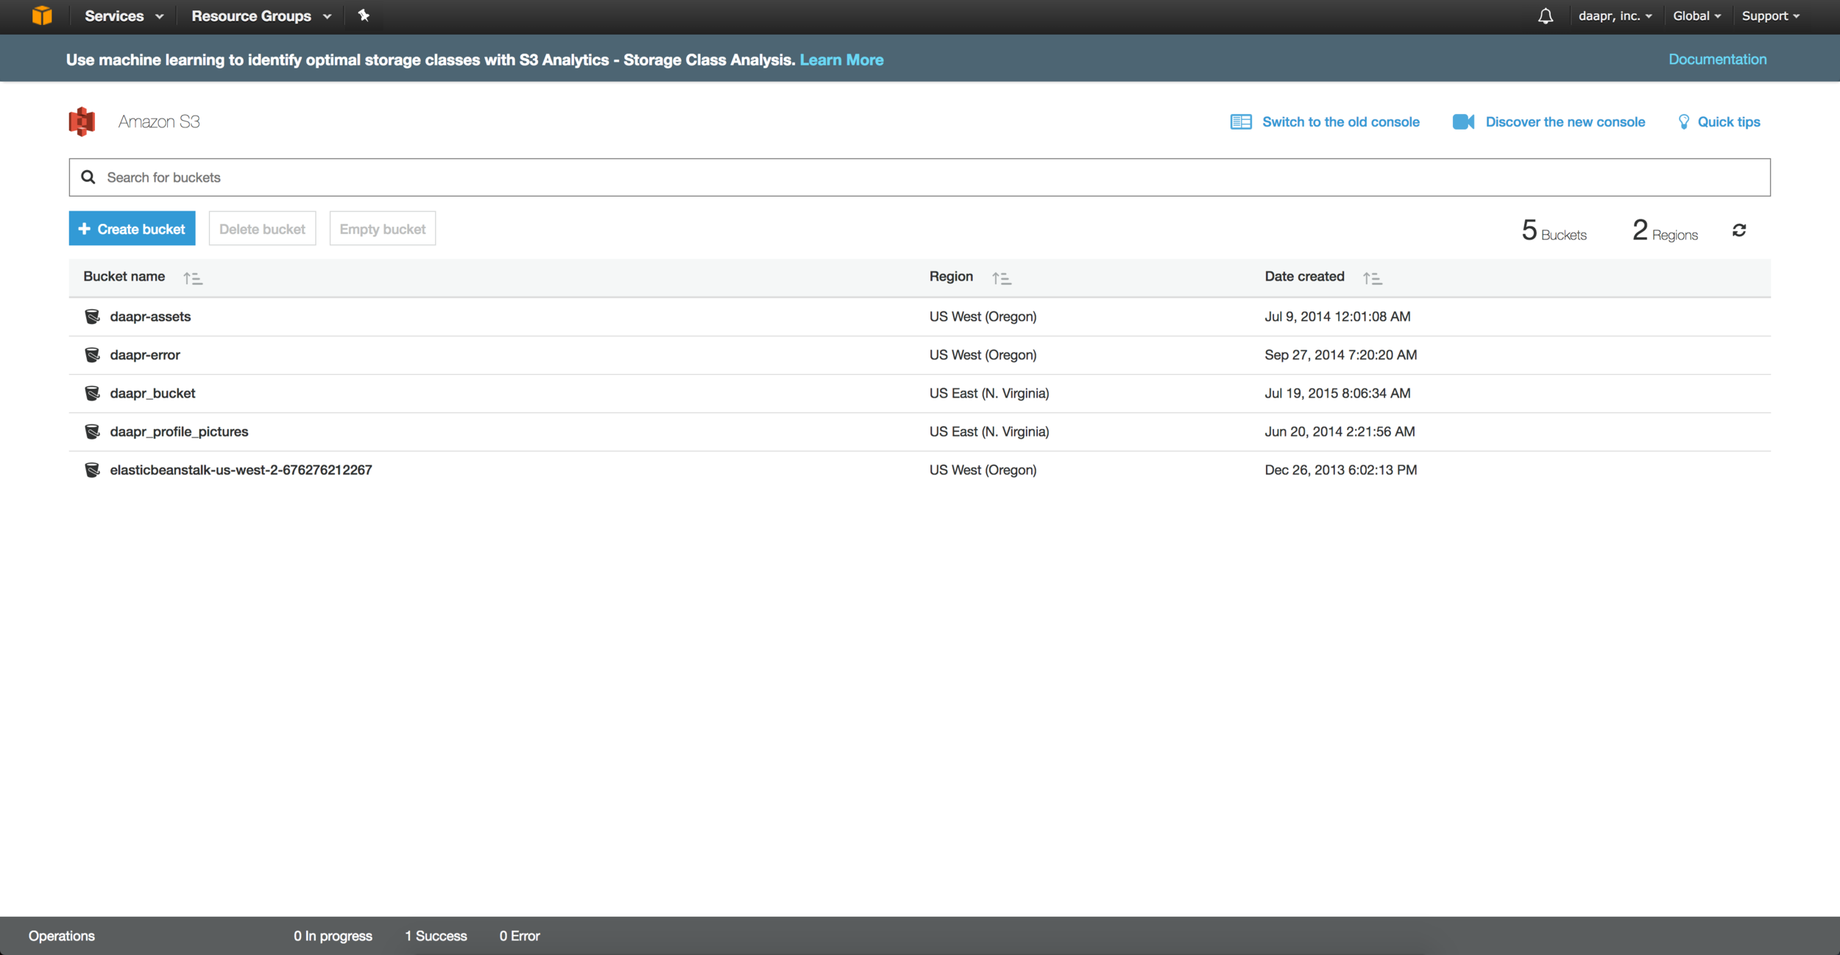Click the Dec 26, 2013 6:02:13 PM date

point(1340,470)
